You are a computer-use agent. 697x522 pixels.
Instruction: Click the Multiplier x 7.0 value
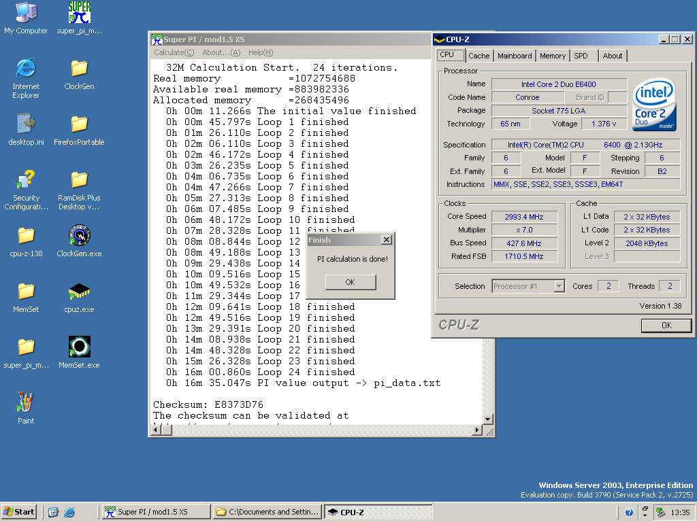click(x=525, y=230)
